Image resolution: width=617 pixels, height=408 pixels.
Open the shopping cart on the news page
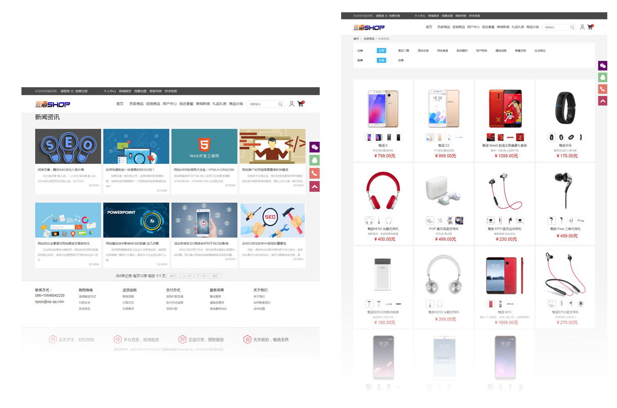point(300,104)
